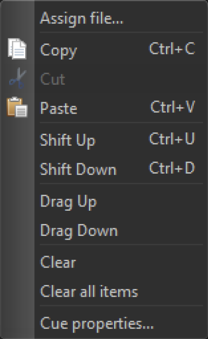Viewport: 208px width, 339px height.
Task: Select Shift Down from the menu
Action: pos(78,169)
